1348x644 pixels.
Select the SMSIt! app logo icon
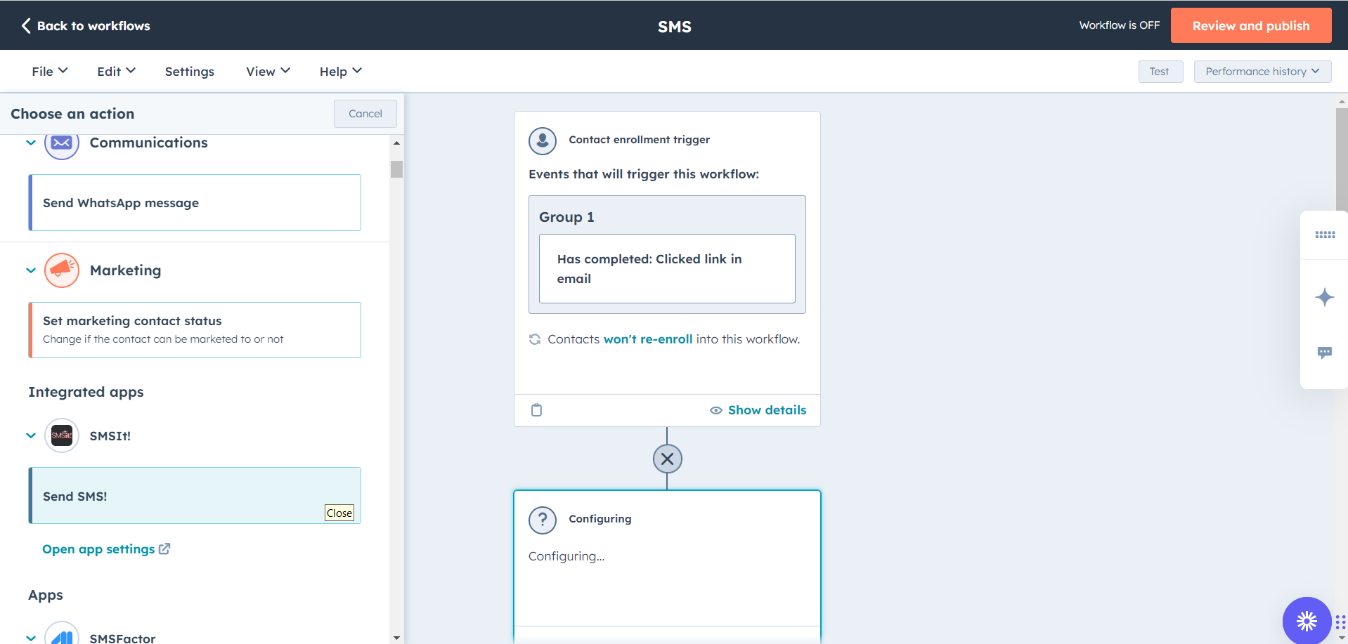click(x=61, y=435)
